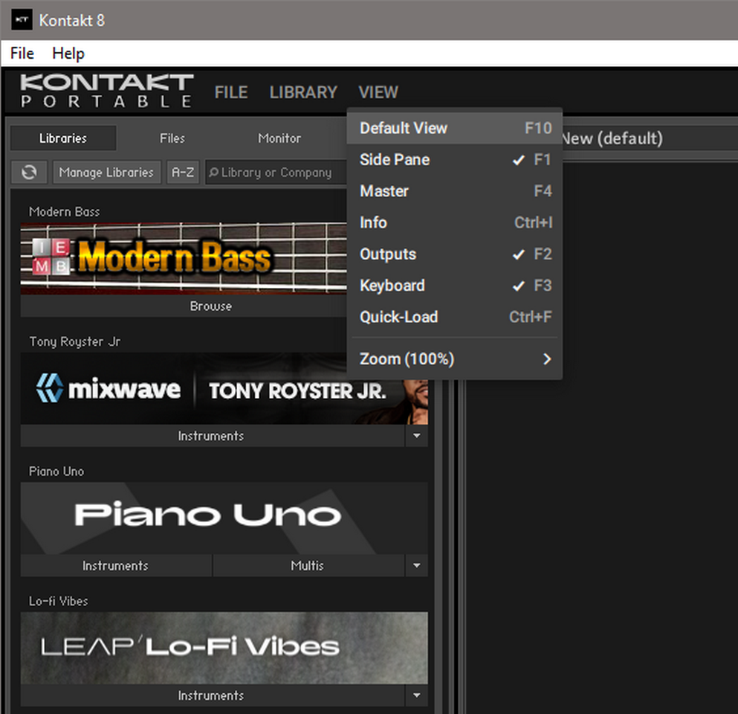Image resolution: width=738 pixels, height=714 pixels.
Task: Open Instruments for Piano Uno
Action: click(x=116, y=566)
